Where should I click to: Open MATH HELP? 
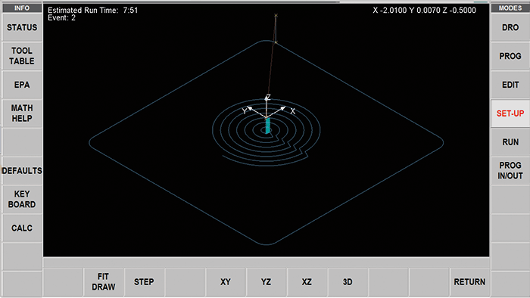(x=22, y=113)
